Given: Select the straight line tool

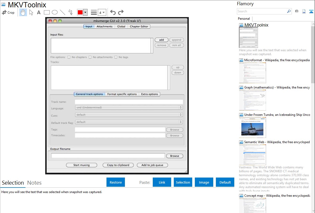Looking at the screenshot, I should pos(63,12).
